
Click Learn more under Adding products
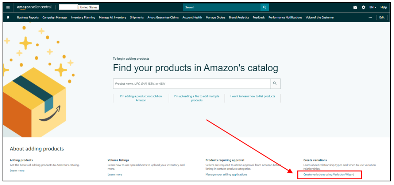pos(17,170)
